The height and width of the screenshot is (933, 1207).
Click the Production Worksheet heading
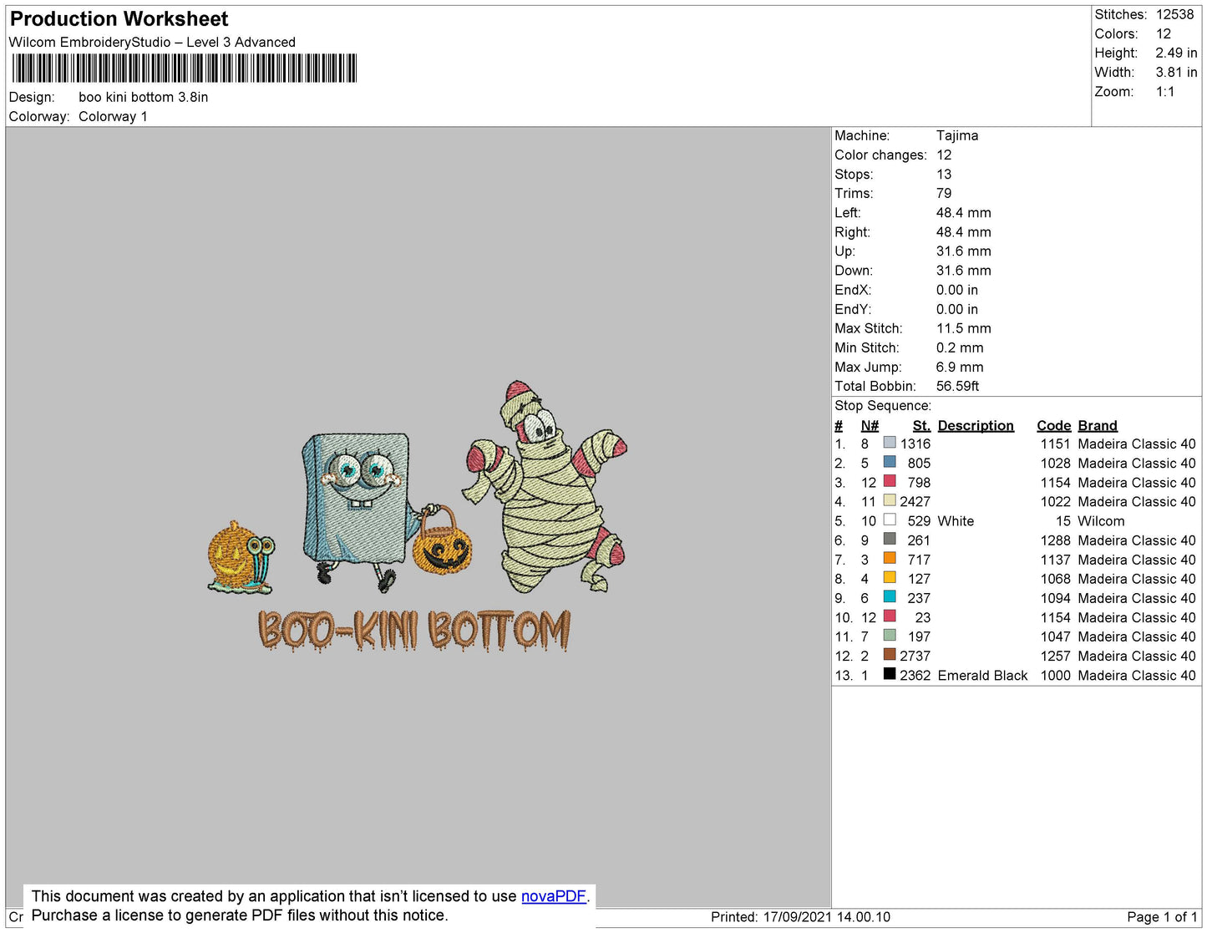pyautogui.click(x=119, y=19)
